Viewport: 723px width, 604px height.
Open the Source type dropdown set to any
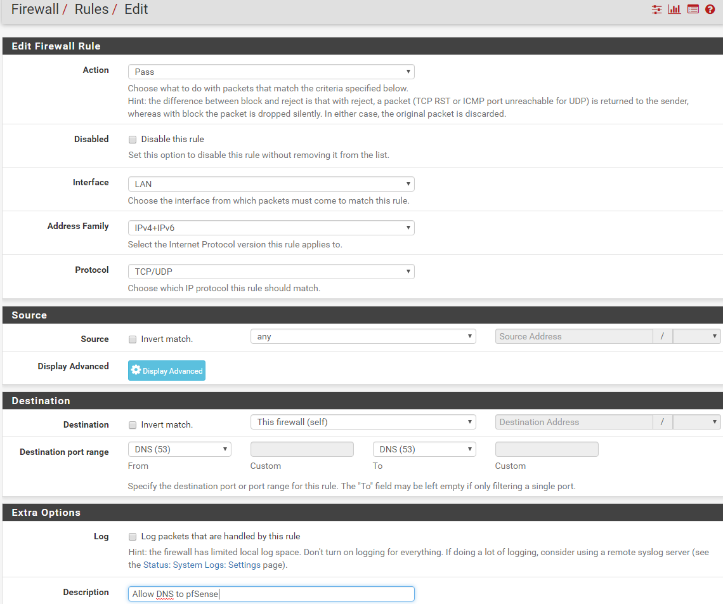pyautogui.click(x=363, y=337)
